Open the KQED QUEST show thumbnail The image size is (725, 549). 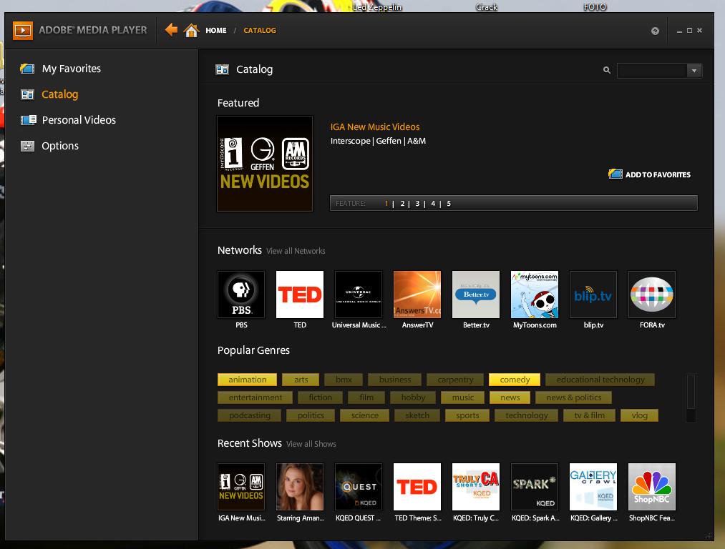pos(359,487)
